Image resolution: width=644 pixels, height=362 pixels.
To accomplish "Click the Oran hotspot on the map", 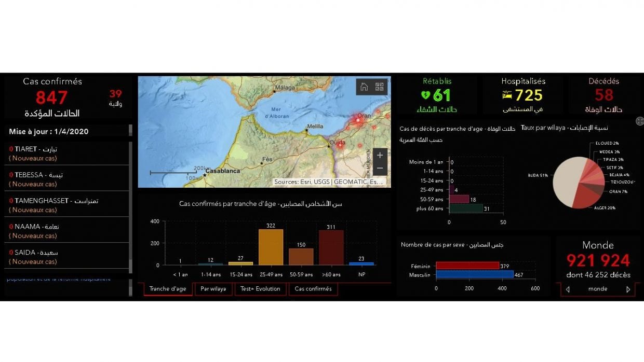I will pyautogui.click(x=358, y=120).
